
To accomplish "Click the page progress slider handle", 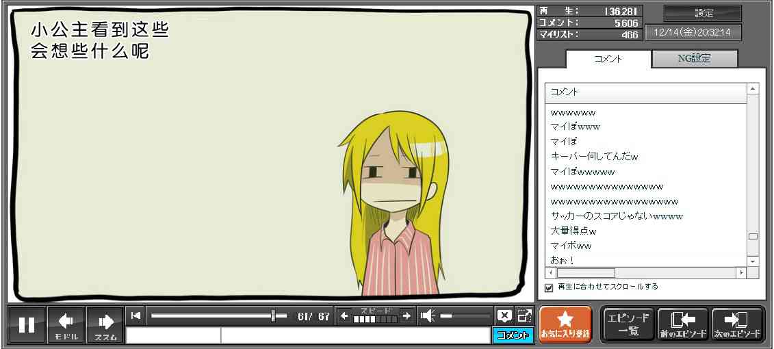I will click(274, 315).
